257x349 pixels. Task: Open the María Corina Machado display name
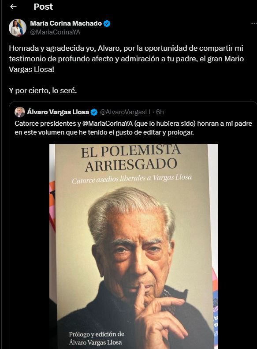[x=66, y=23]
